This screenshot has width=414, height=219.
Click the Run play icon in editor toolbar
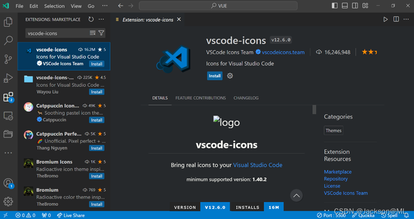385,19
